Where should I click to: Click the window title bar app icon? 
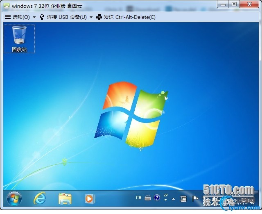7,6
